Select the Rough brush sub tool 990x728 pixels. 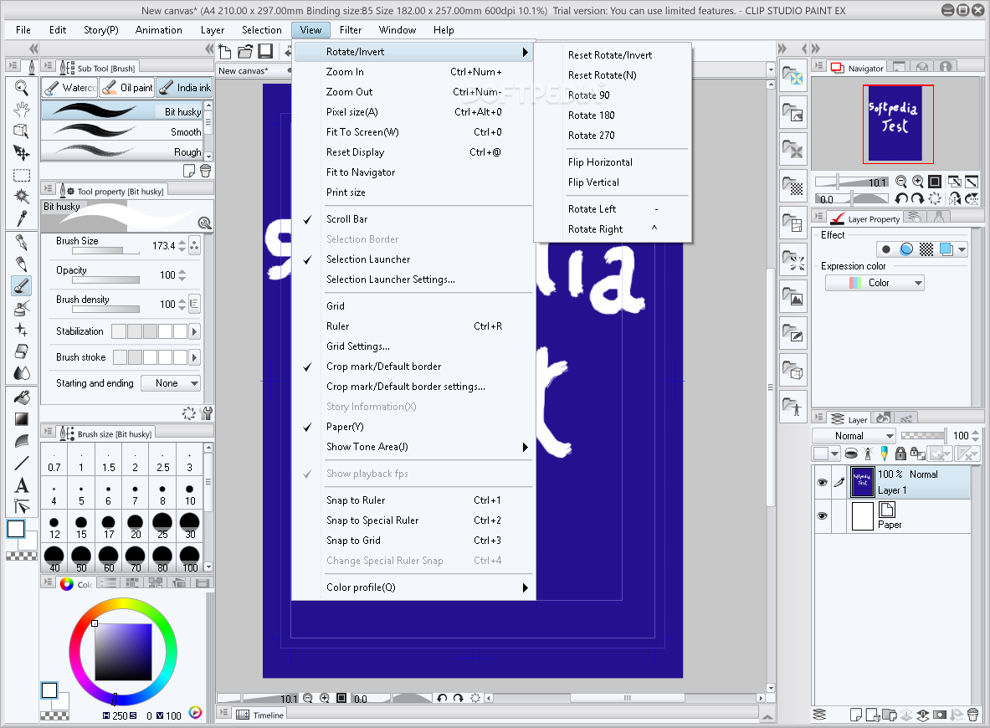[x=122, y=152]
